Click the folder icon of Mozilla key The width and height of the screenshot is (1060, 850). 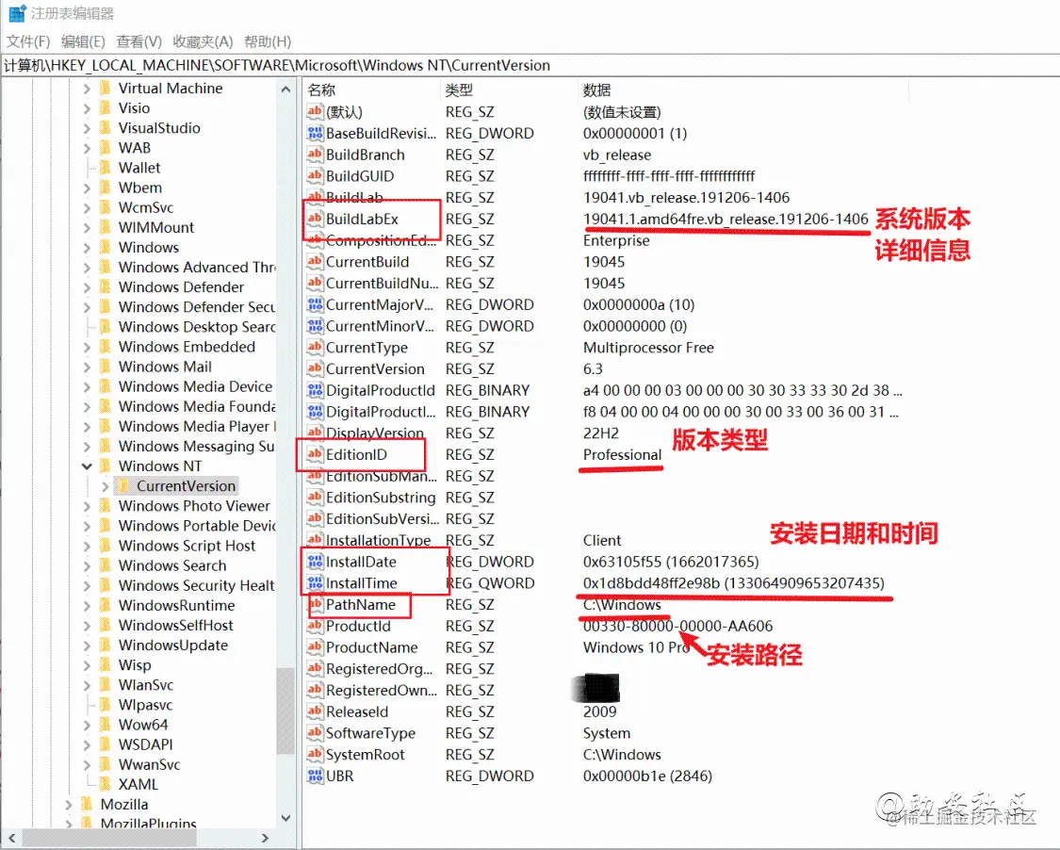coord(88,804)
